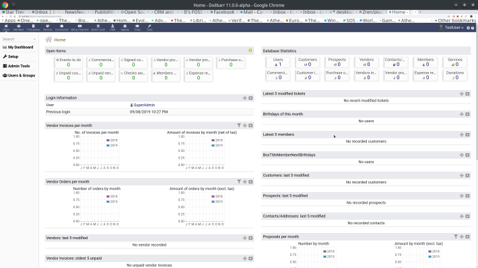Open a new Chrome tab
The height and width of the screenshot is (268, 478).
pos(420,12)
